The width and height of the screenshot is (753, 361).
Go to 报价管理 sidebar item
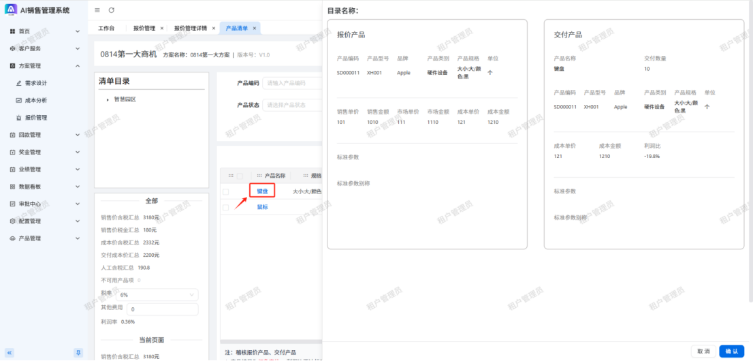(x=35, y=117)
